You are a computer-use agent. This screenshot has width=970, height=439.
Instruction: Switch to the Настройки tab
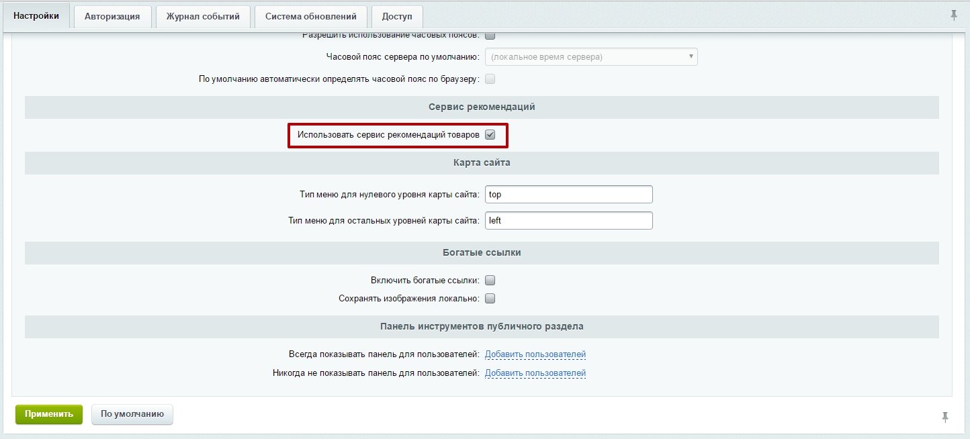click(36, 16)
